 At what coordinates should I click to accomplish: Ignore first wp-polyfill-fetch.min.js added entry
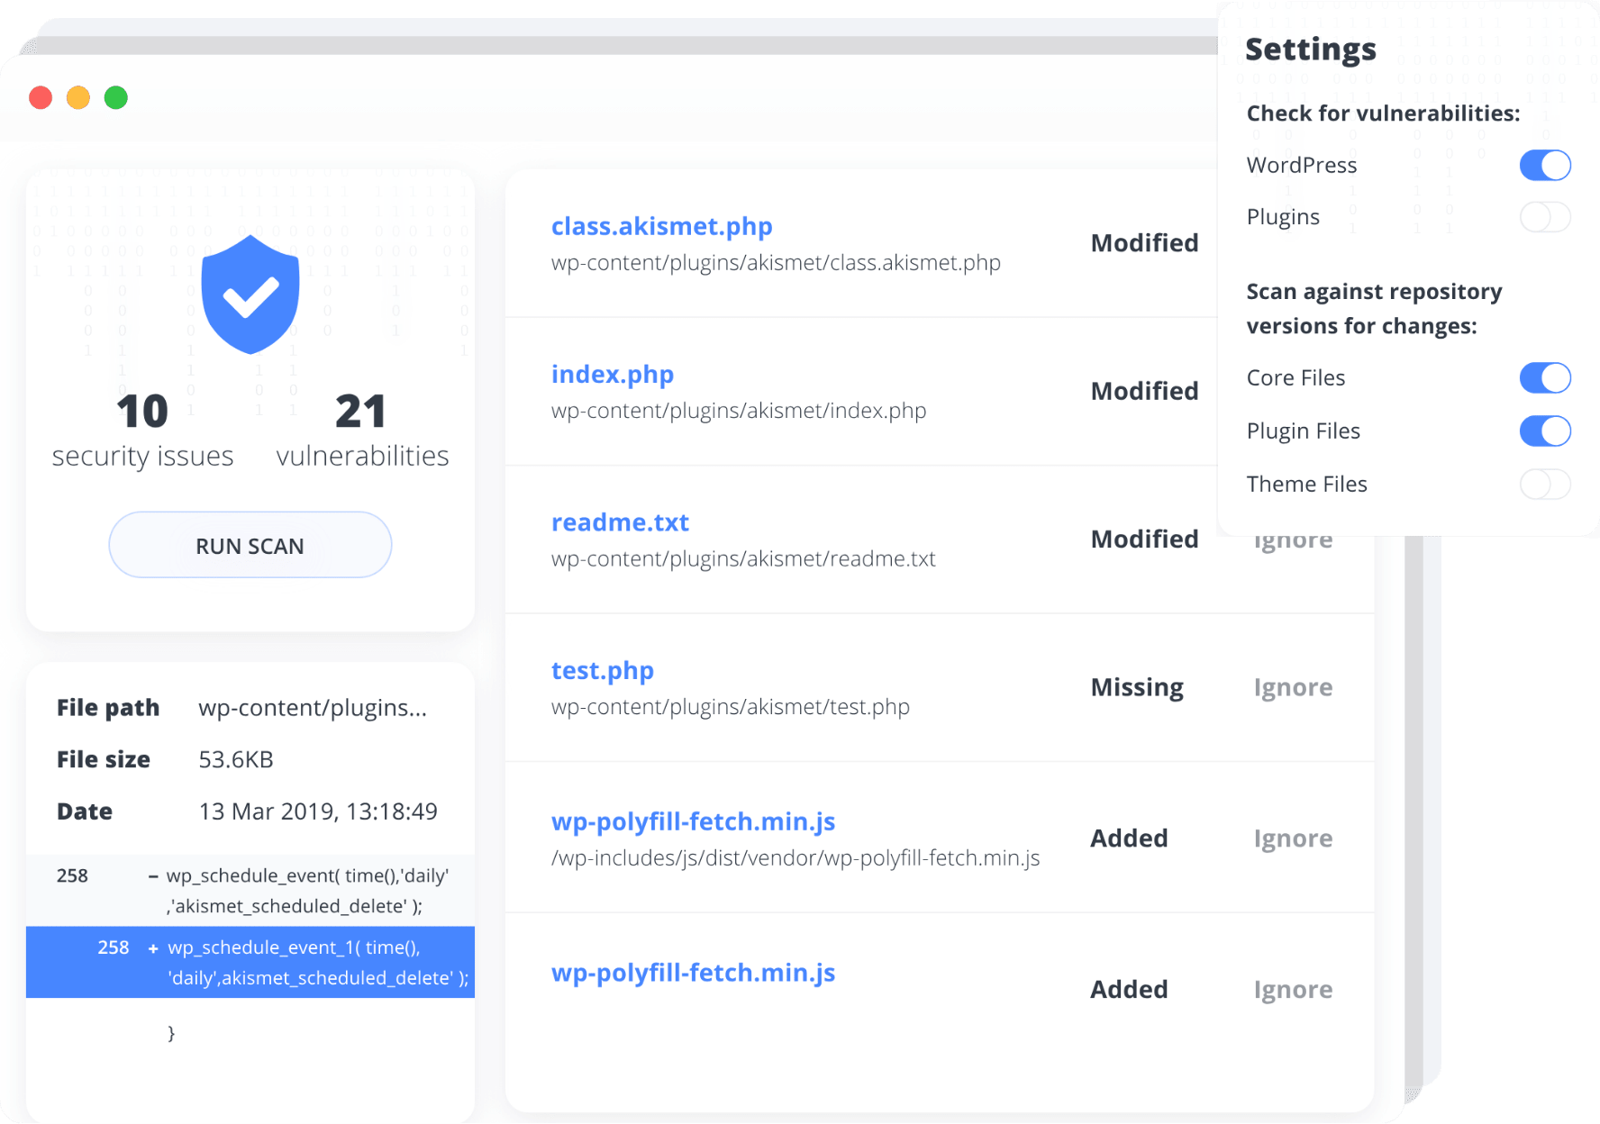click(x=1293, y=839)
